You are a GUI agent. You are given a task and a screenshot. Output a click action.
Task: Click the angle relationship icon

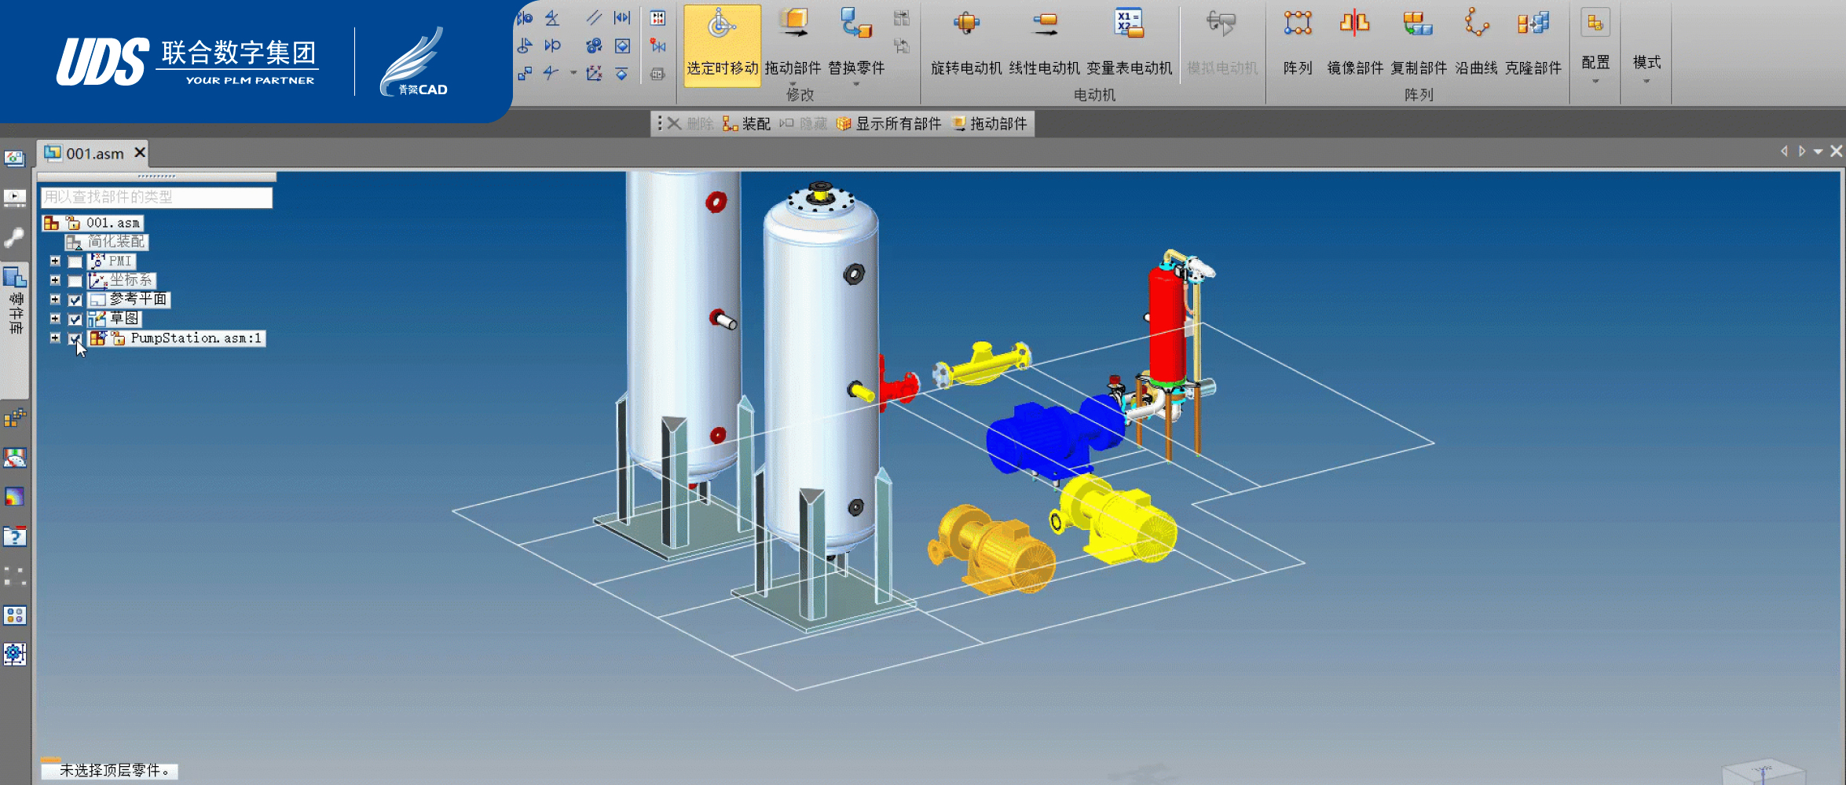552,18
